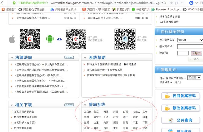Collapse the 相关下载 section triangle

[12, 105]
